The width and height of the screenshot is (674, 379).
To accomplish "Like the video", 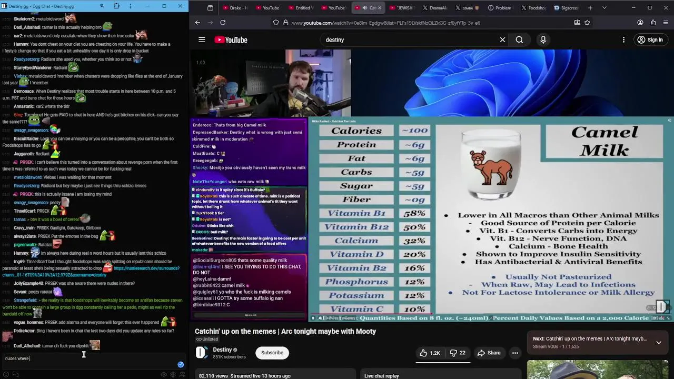I will pos(430,353).
